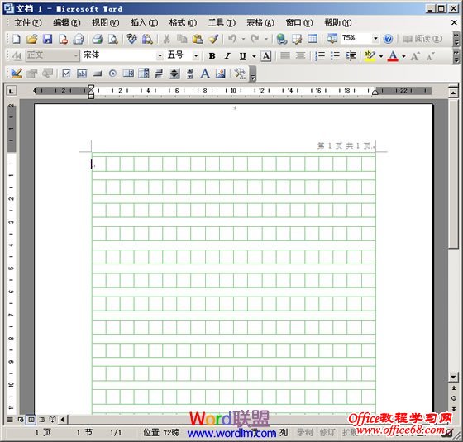463x442 pixels.
Task: Shrink font size with the smaller A button
Action: pos(431,56)
